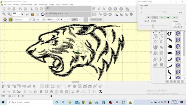Click the yellow lettering tool icon
The image size is (186, 105).
tap(10, 20)
